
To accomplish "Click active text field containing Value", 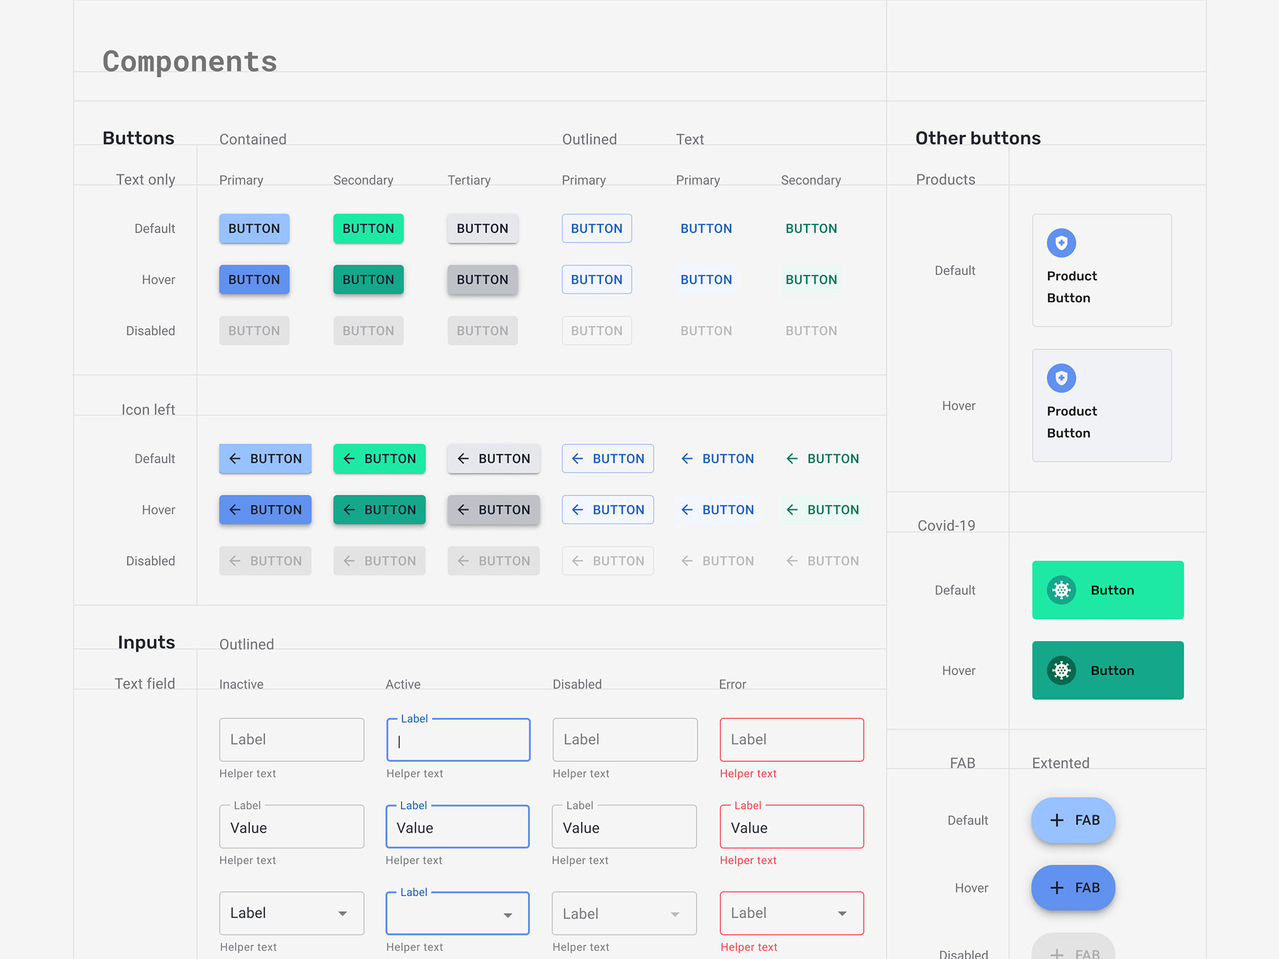I will coord(457,827).
